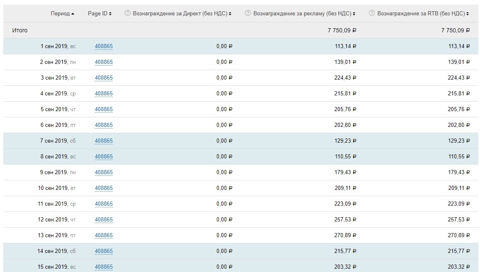Screen dimensions: 480x272
Task: Click Page ID link in 11 сен 2019 row
Action: [x=104, y=204]
